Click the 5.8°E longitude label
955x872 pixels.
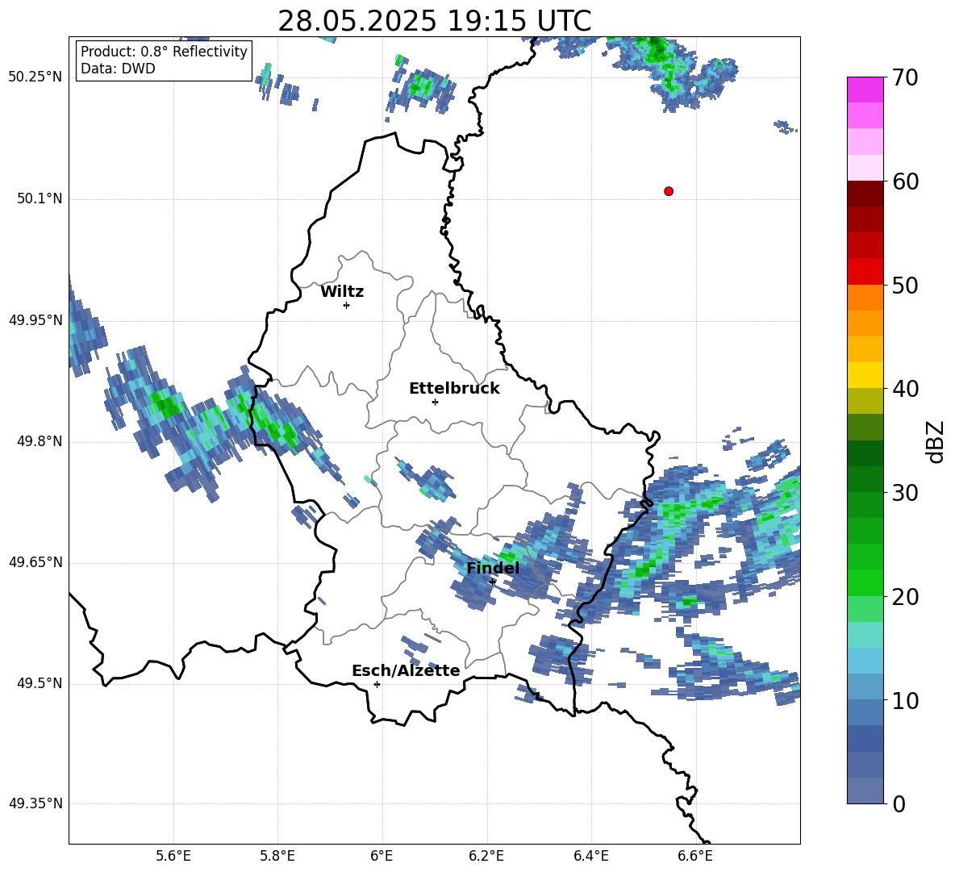click(277, 856)
